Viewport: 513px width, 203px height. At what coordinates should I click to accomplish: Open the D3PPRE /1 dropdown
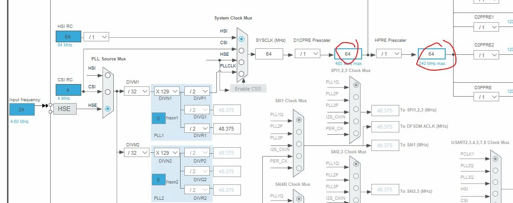(x=486, y=97)
